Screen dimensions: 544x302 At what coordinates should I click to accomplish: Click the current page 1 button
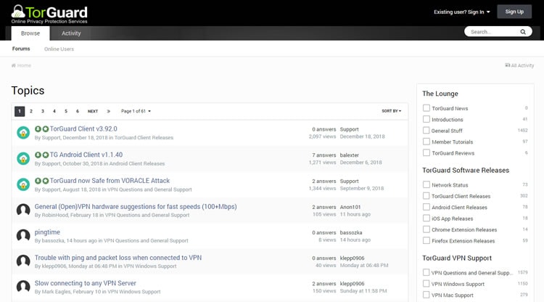[20, 111]
